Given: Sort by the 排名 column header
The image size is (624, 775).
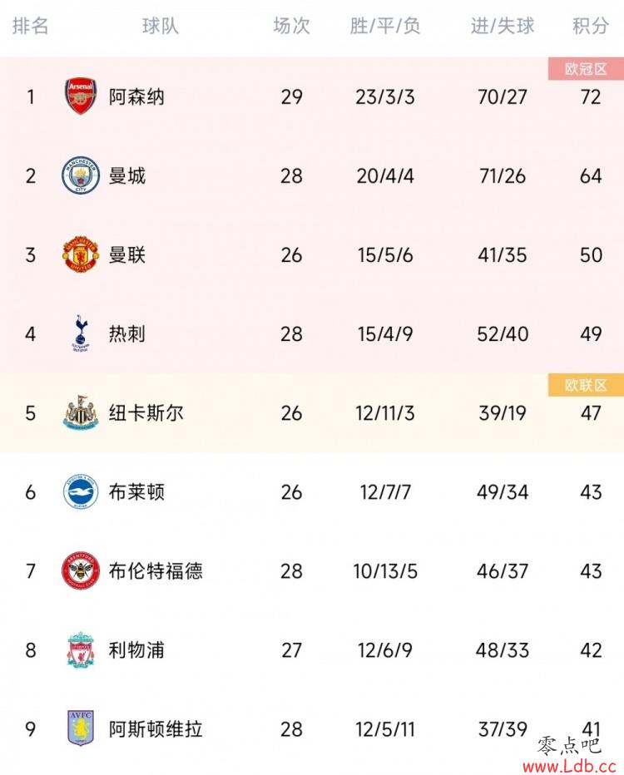Looking at the screenshot, I should (31, 26).
